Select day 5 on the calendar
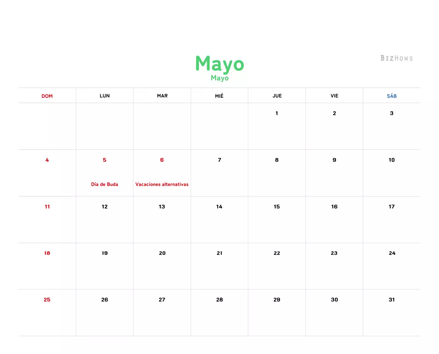 (x=104, y=160)
